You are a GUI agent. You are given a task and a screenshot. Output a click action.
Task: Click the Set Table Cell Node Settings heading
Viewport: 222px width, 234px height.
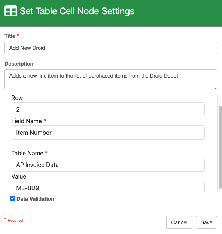[x=77, y=11]
